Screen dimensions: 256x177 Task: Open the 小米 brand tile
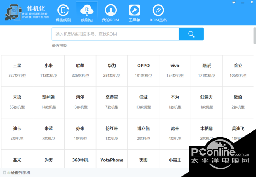[49, 71]
